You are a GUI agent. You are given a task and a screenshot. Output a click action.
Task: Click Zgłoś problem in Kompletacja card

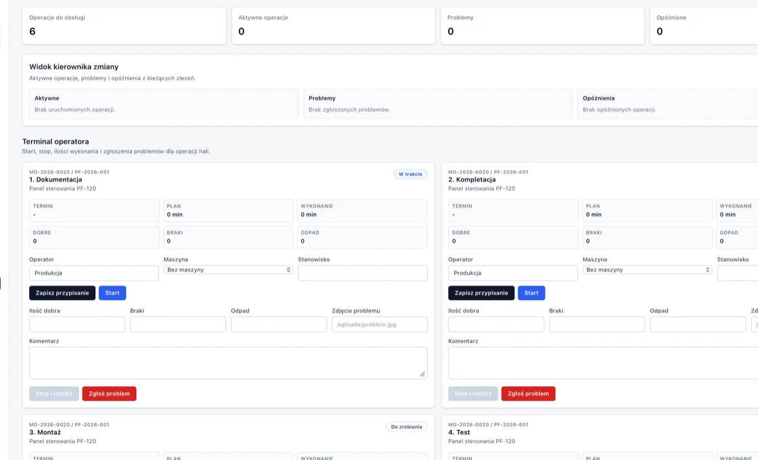tap(529, 393)
